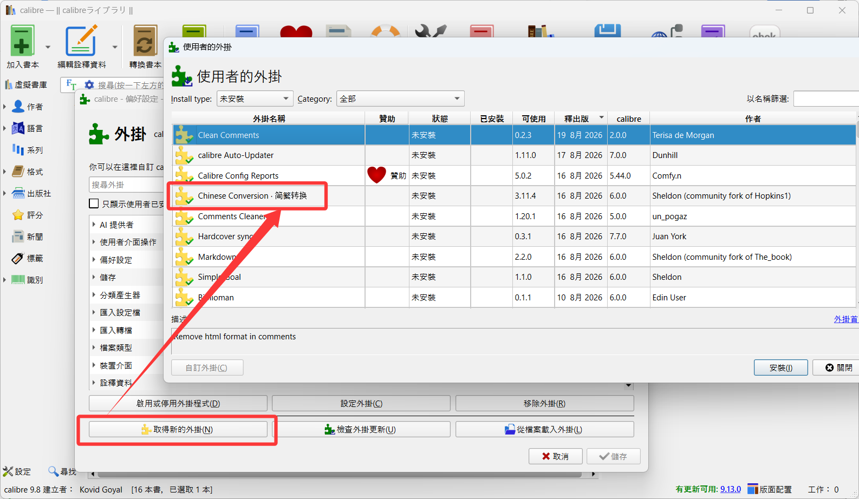Select the 評分 rating star item
Image resolution: width=859 pixels, height=499 pixels.
pyautogui.click(x=27, y=215)
